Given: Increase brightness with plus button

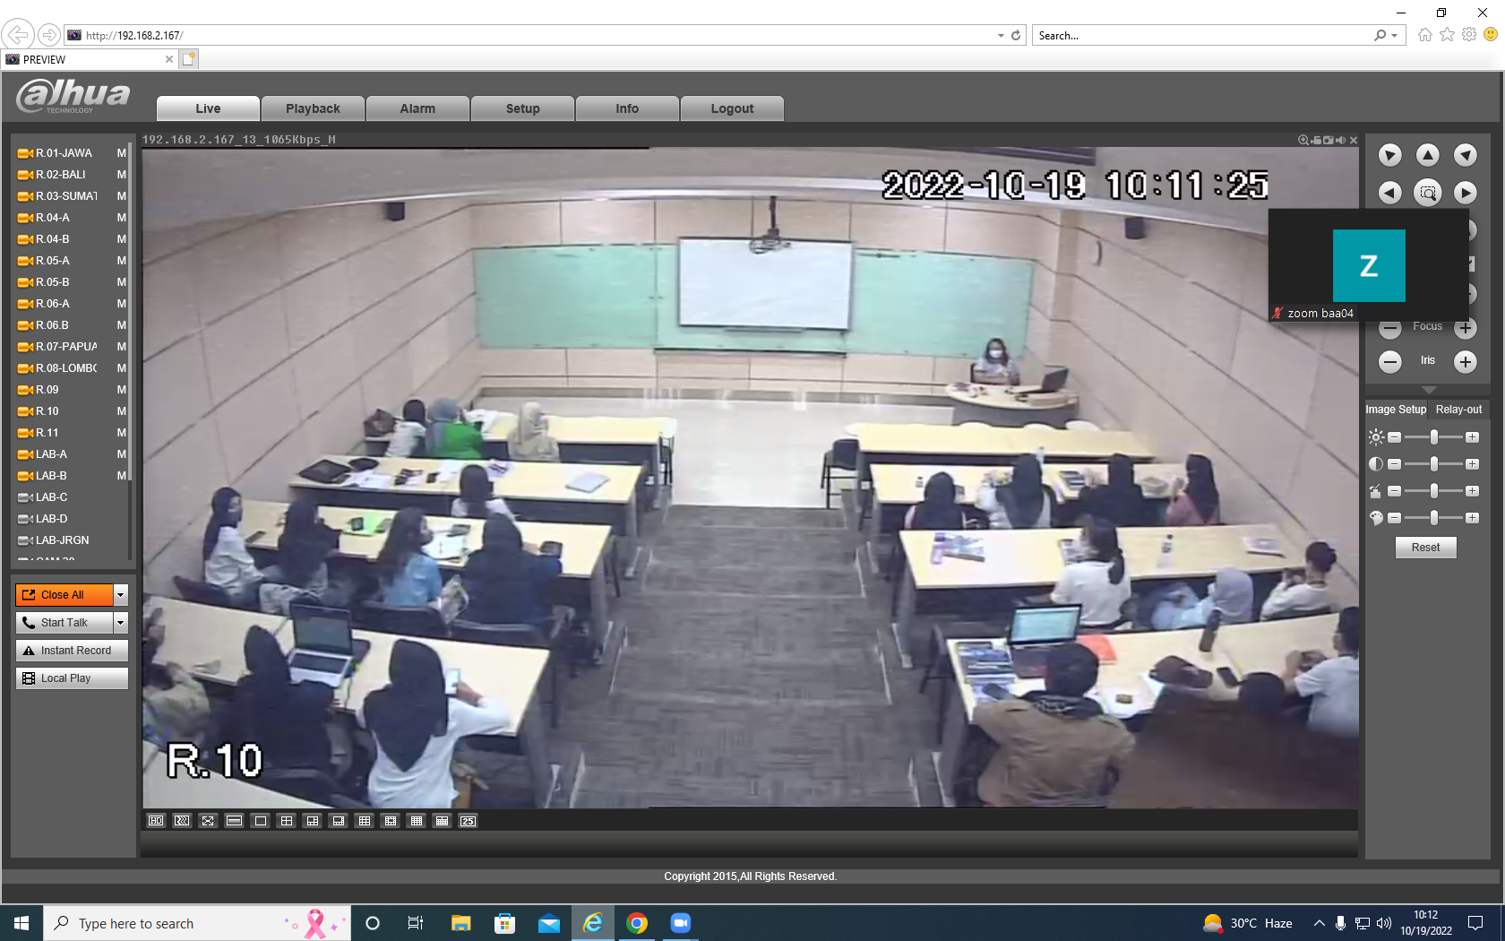Looking at the screenshot, I should pyautogui.click(x=1472, y=437).
